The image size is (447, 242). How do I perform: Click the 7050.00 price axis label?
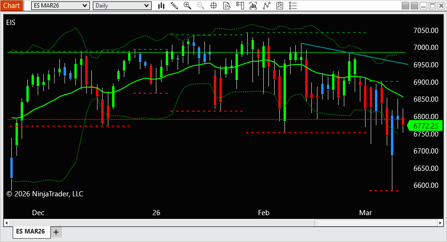coord(426,31)
